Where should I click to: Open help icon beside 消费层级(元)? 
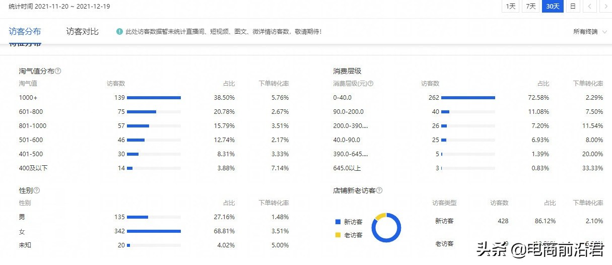point(370,84)
